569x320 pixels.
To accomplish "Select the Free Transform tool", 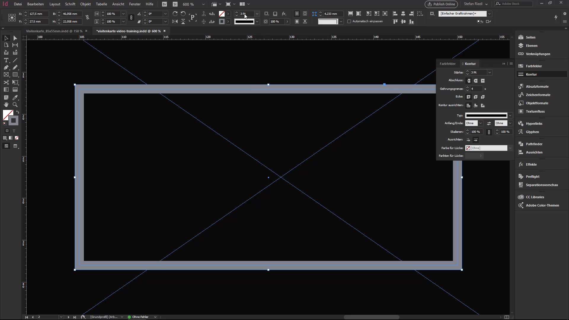I will 15,82.
